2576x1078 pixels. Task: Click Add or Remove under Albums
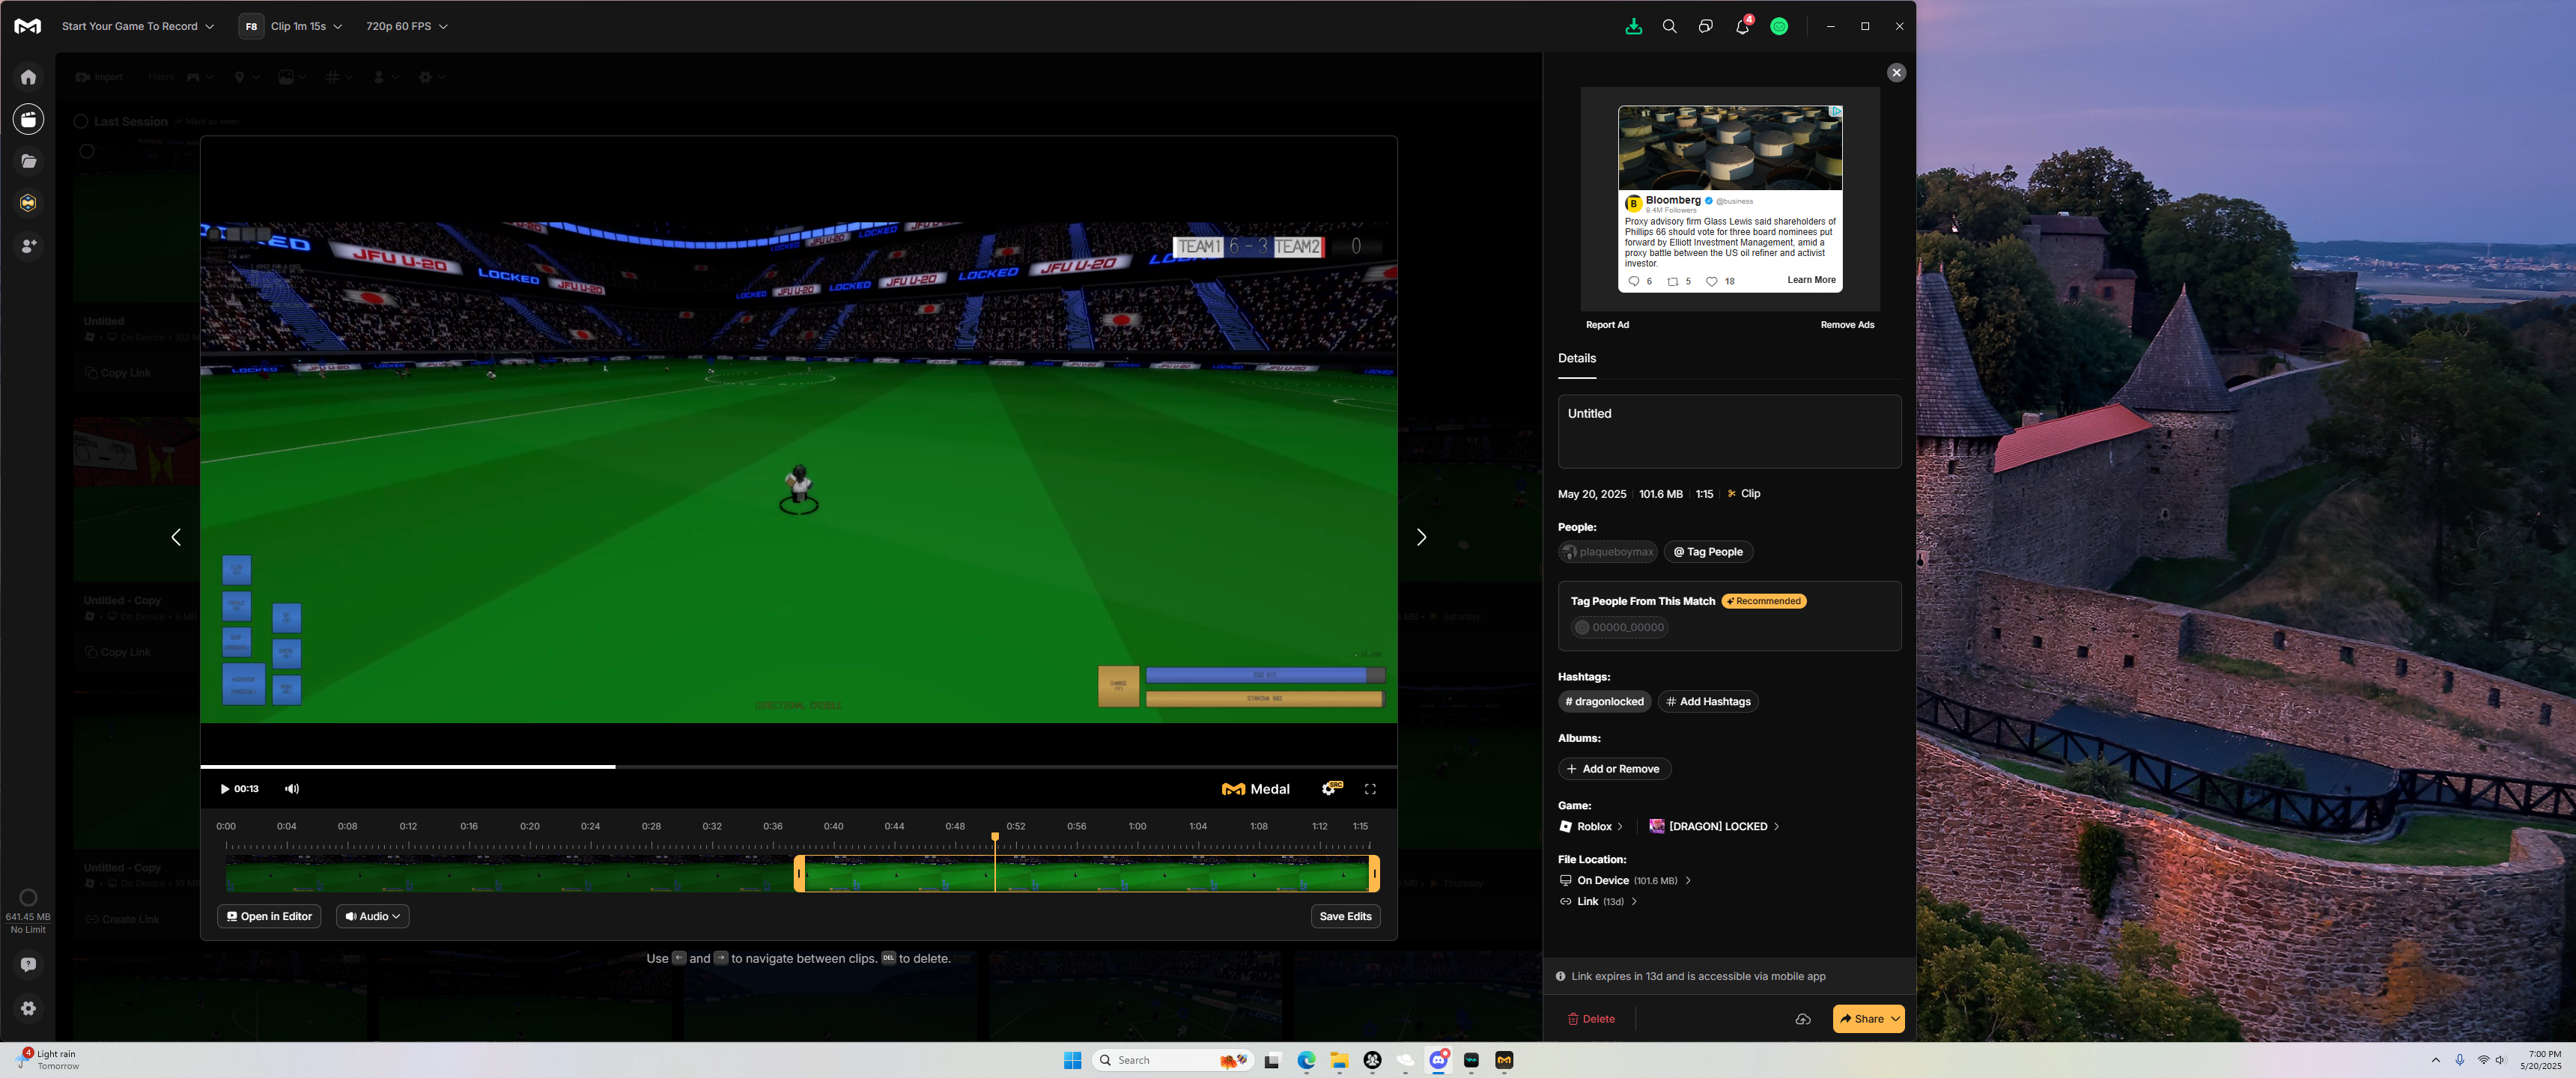click(x=1614, y=769)
